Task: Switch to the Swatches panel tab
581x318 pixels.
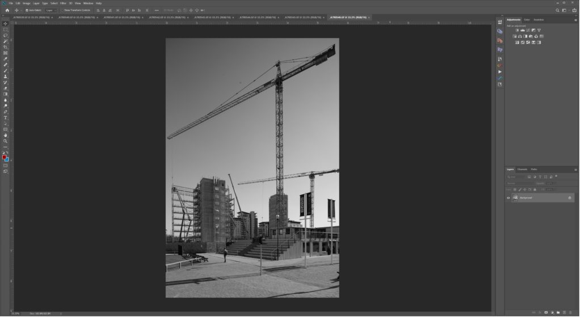Action: (x=538, y=20)
